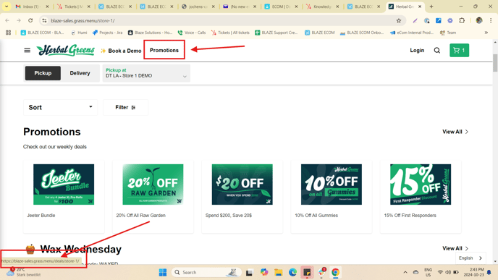498x280 pixels.
Task: View All promotions
Action: click(x=455, y=132)
